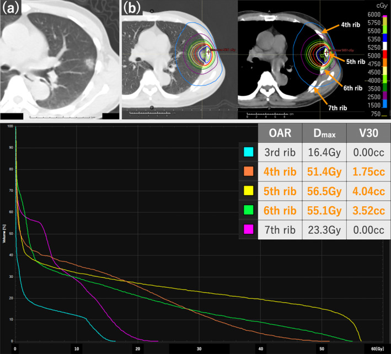Image resolution: width=391 pixels, height=354 pixels.
Task: Click the Volume [%] axis label
Action: coord(4,234)
